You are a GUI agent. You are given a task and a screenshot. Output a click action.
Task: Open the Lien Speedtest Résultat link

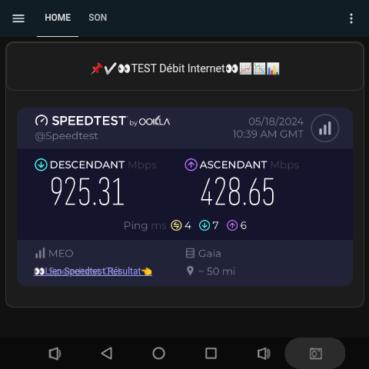click(93, 271)
